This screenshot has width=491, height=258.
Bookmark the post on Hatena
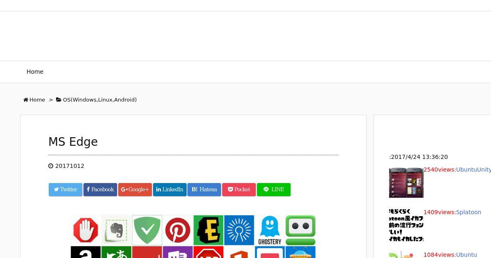204,189
